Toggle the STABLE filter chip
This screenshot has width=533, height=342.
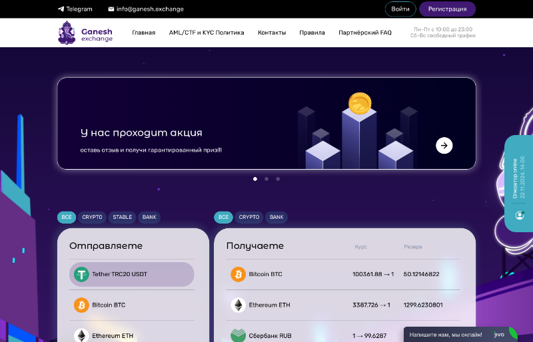click(122, 217)
